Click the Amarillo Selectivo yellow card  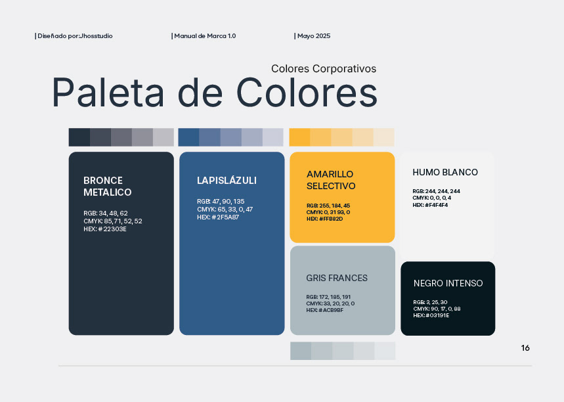tap(342, 197)
